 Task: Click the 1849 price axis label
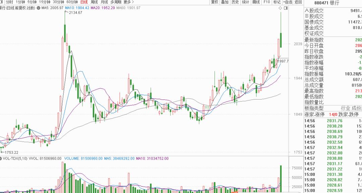pyautogui.click(x=298, y=114)
